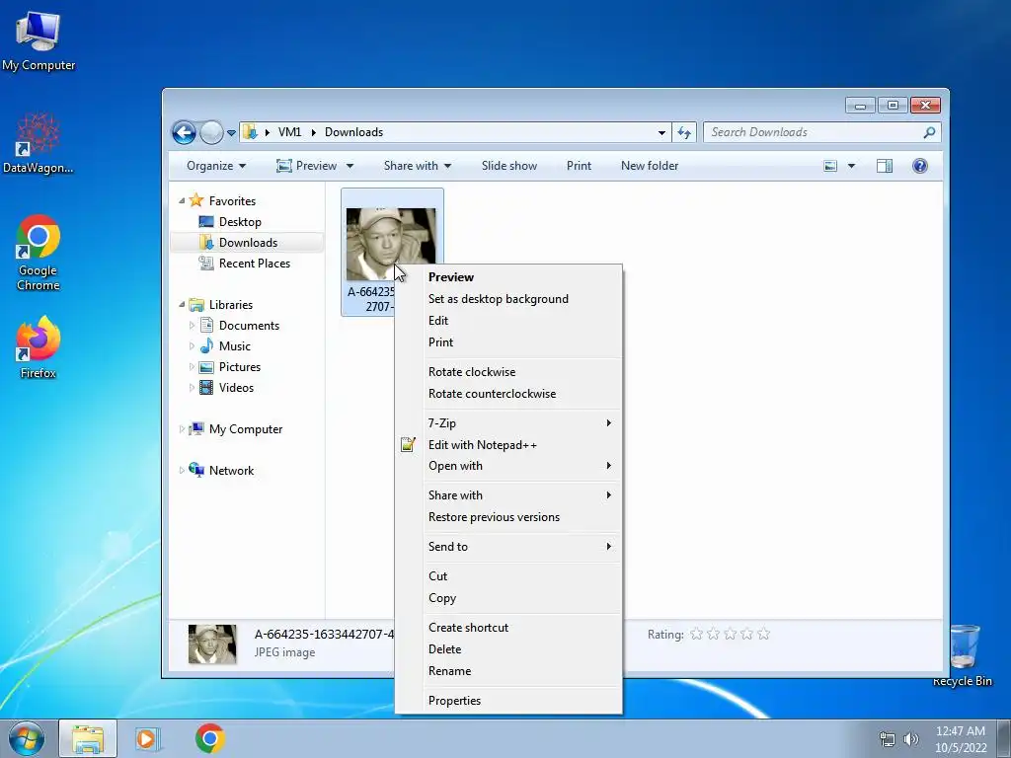Click the Preview toolbar button
The height and width of the screenshot is (758, 1011).
pyautogui.click(x=307, y=166)
